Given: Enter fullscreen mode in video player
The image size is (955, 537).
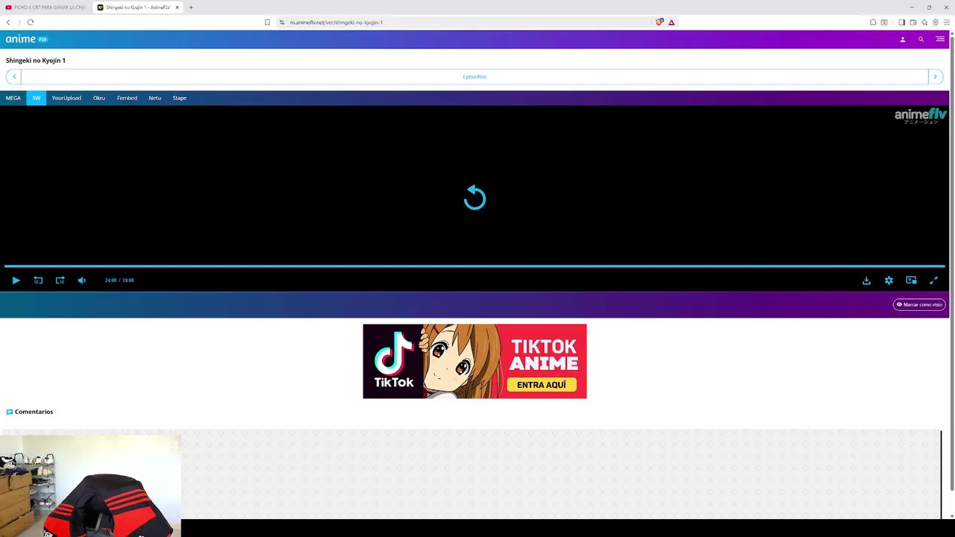Looking at the screenshot, I should [x=933, y=280].
